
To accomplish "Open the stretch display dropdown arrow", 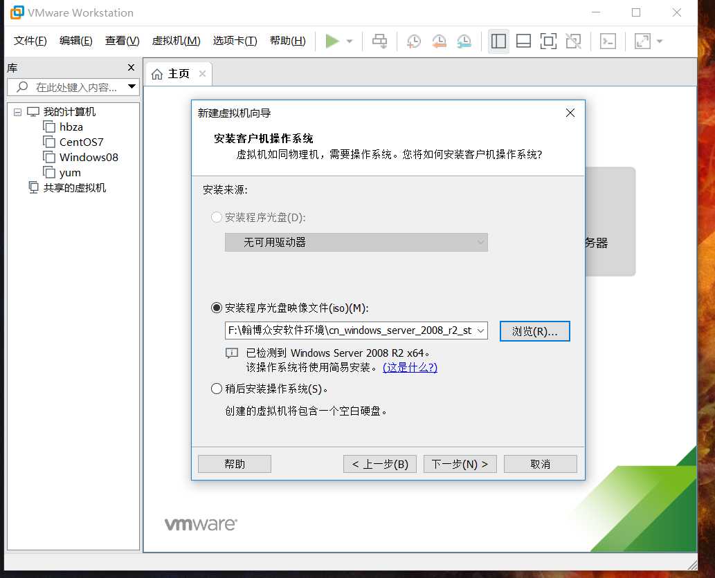I will 660,41.
